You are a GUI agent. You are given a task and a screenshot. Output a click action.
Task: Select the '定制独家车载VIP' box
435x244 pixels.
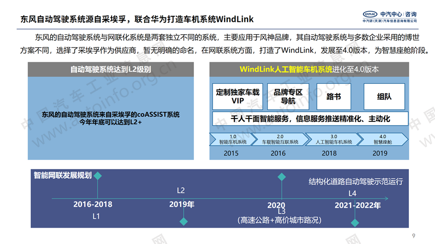[238, 96]
